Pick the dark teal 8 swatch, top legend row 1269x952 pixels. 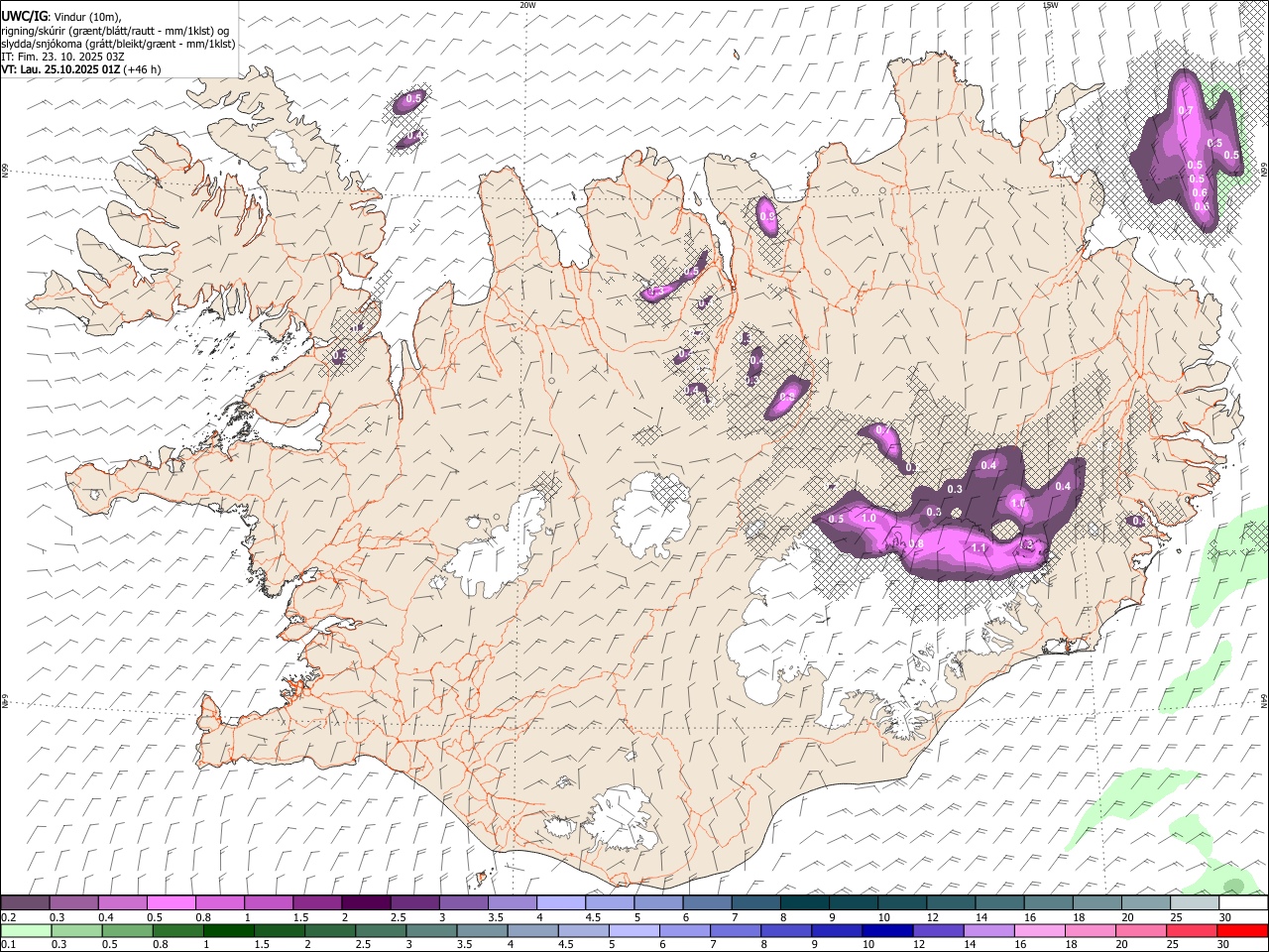(805, 903)
